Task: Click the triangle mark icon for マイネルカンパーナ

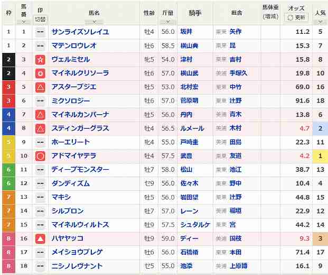Action: (x=40, y=115)
